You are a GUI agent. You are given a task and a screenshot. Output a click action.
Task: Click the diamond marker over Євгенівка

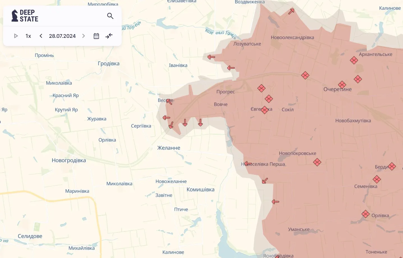pos(264,110)
